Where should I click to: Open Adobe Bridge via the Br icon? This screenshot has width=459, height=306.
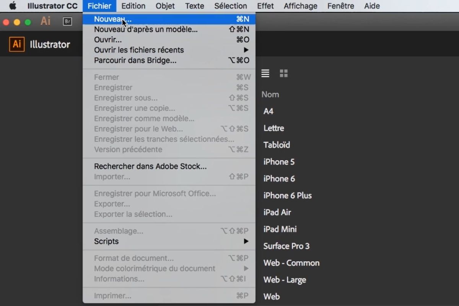coord(67,22)
